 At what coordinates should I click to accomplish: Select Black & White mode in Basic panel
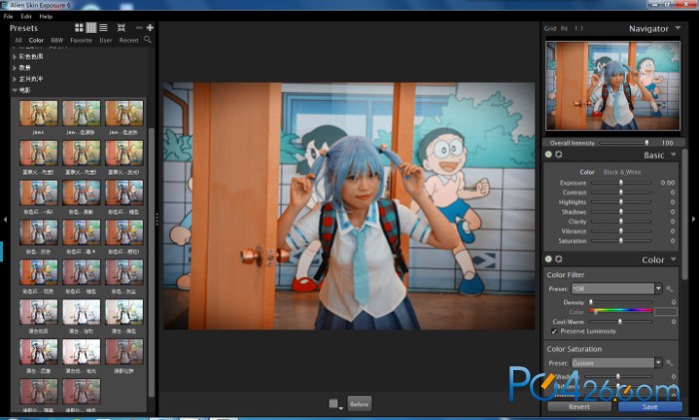(x=622, y=172)
